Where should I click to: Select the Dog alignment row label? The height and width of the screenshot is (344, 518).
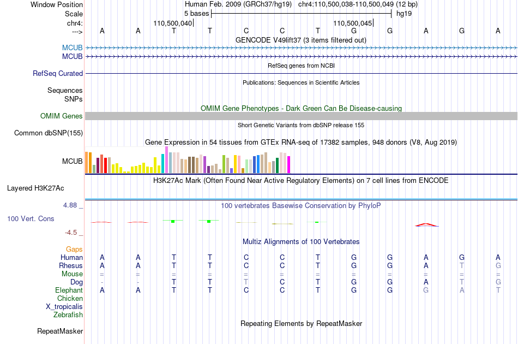[x=77, y=282]
